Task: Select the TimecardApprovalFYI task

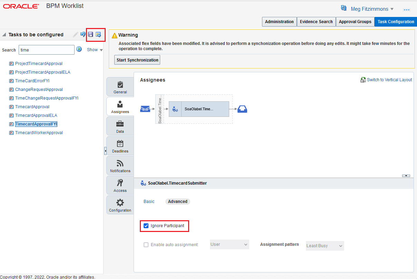Action: point(36,124)
